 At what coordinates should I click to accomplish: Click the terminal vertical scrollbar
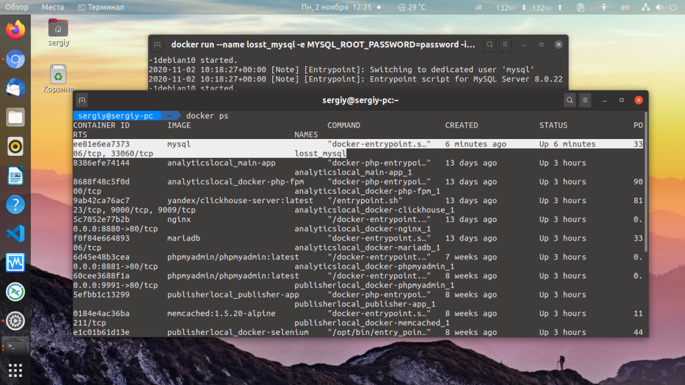point(646,181)
